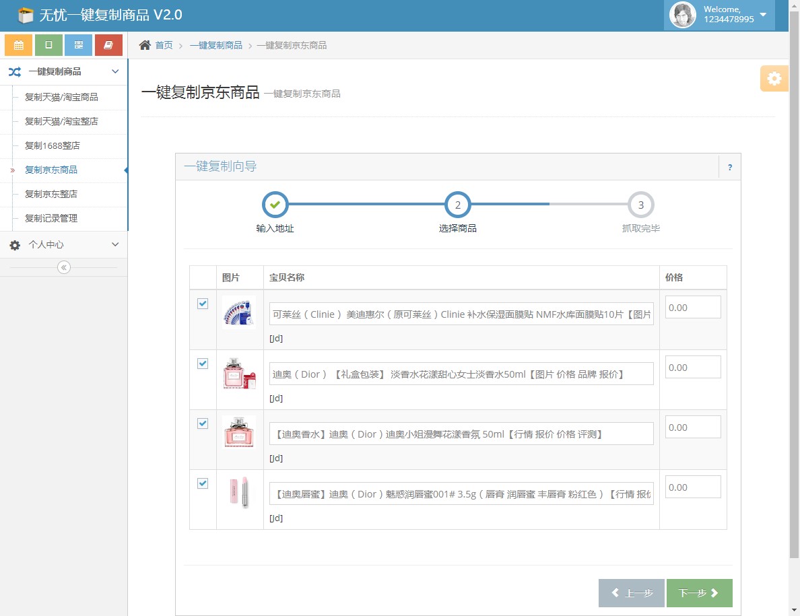
Task: Click the gear icon beside 个人中心
Action: point(15,245)
